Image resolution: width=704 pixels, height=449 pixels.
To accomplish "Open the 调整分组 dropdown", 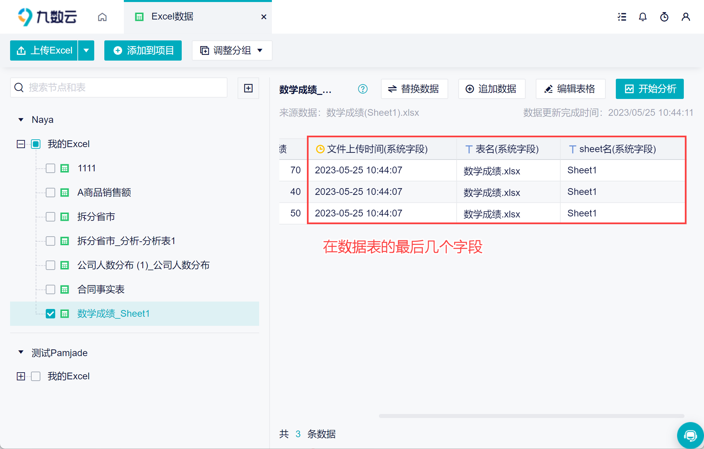I will pyautogui.click(x=232, y=50).
